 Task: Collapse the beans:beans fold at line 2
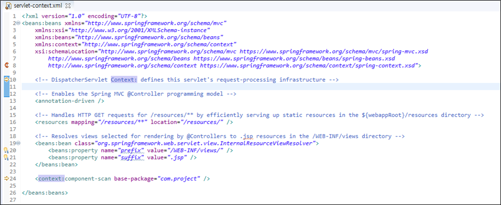click(x=18, y=23)
